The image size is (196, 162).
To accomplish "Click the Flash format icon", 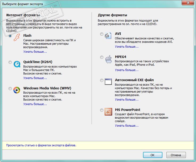I will (x=17, y=37).
